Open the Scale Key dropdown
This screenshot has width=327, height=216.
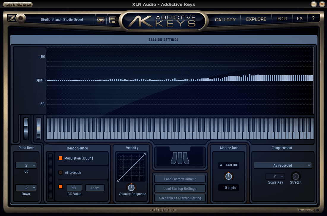click(x=275, y=176)
